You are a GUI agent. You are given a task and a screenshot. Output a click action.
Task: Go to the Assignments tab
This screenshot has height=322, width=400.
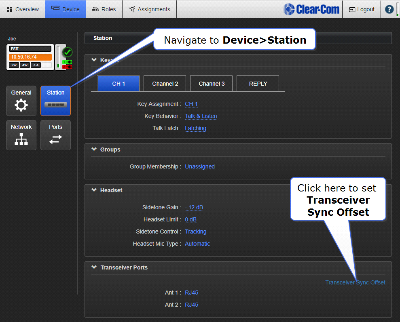tap(149, 9)
